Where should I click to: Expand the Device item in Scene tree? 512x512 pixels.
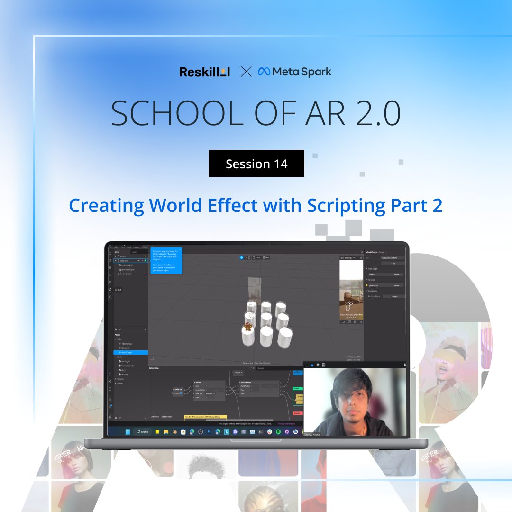point(116,256)
